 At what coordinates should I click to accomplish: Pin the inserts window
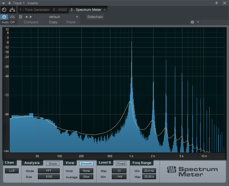(x=217, y=3)
